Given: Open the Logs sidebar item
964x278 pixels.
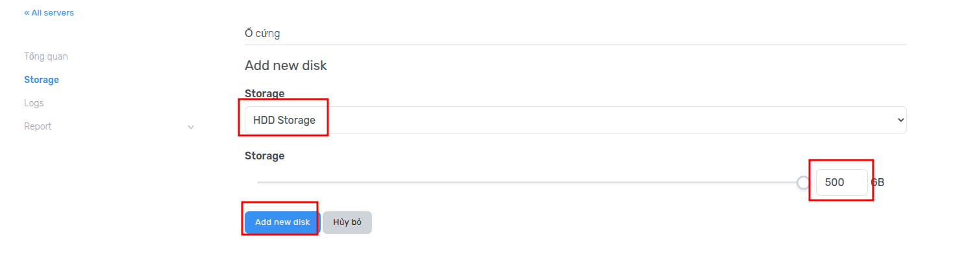Looking at the screenshot, I should pos(34,103).
